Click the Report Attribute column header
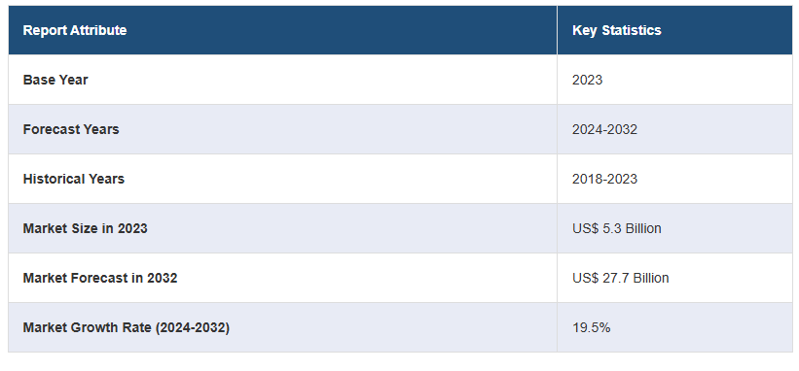The width and height of the screenshot is (799, 371). click(x=75, y=30)
